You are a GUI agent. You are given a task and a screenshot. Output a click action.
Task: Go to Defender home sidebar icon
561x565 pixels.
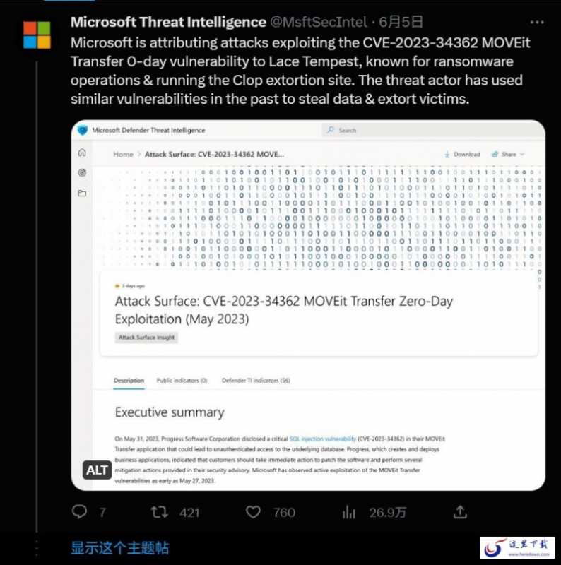pyautogui.click(x=82, y=153)
